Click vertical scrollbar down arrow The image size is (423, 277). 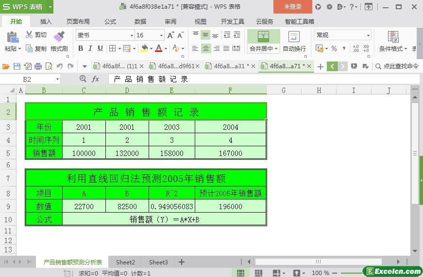pyautogui.click(x=415, y=251)
